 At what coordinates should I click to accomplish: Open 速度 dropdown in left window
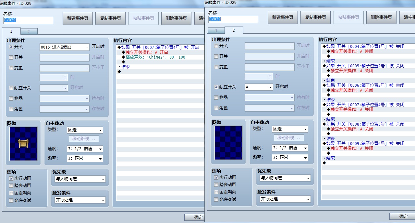pos(85,149)
